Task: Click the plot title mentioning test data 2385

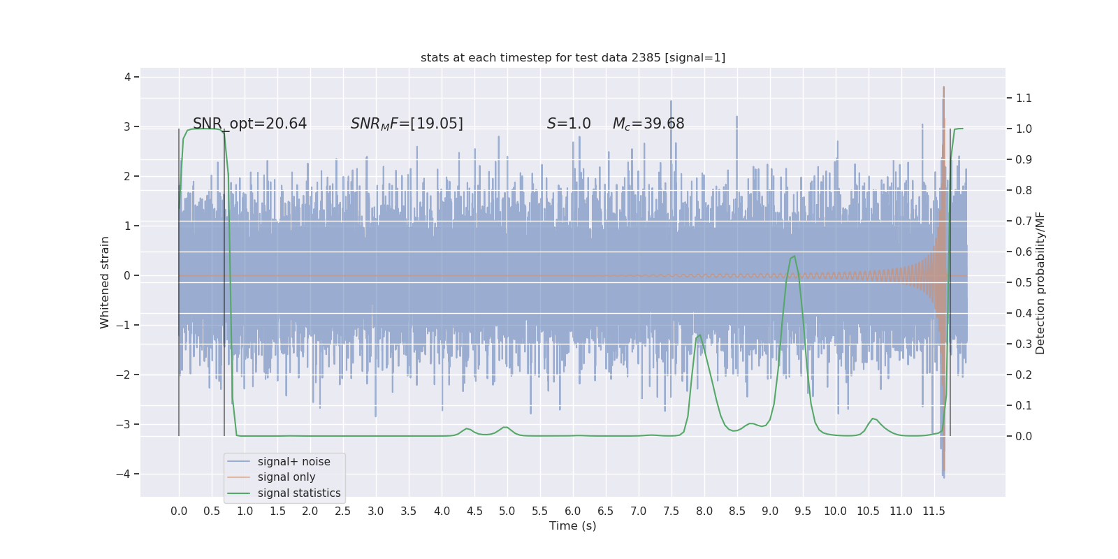Action: tap(573, 57)
